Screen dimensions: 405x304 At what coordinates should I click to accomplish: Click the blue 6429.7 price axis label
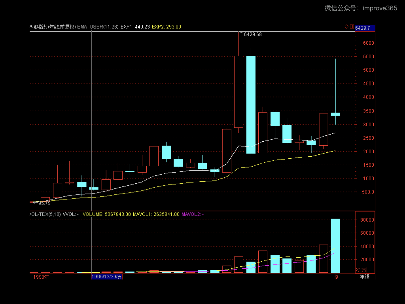click(365, 28)
